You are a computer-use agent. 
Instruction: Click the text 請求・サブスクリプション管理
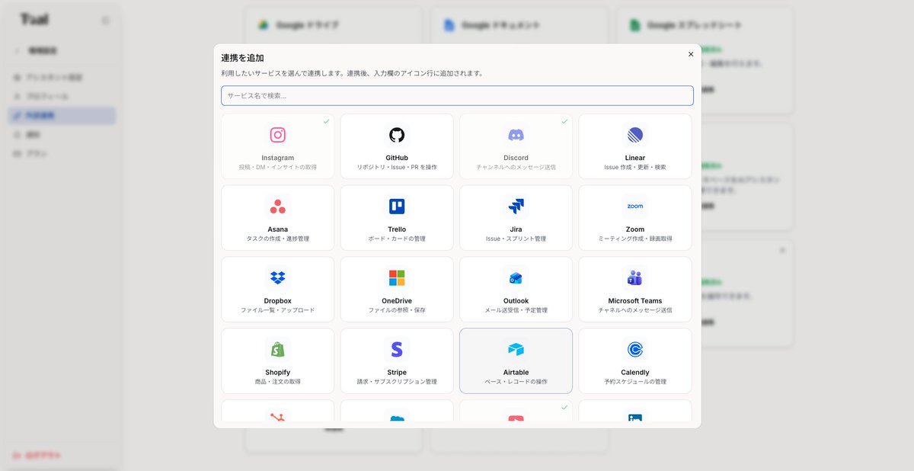click(x=397, y=382)
